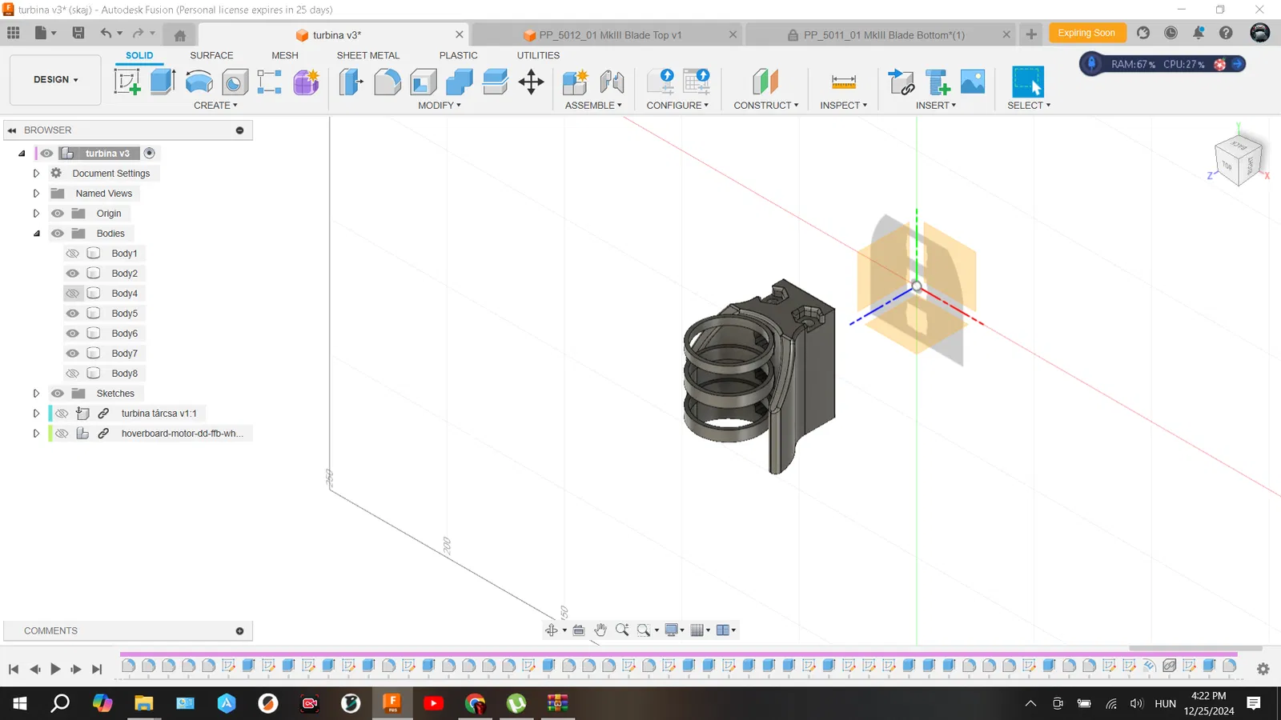
Task: Click the ViewCube TOP face
Action: pos(1227,165)
